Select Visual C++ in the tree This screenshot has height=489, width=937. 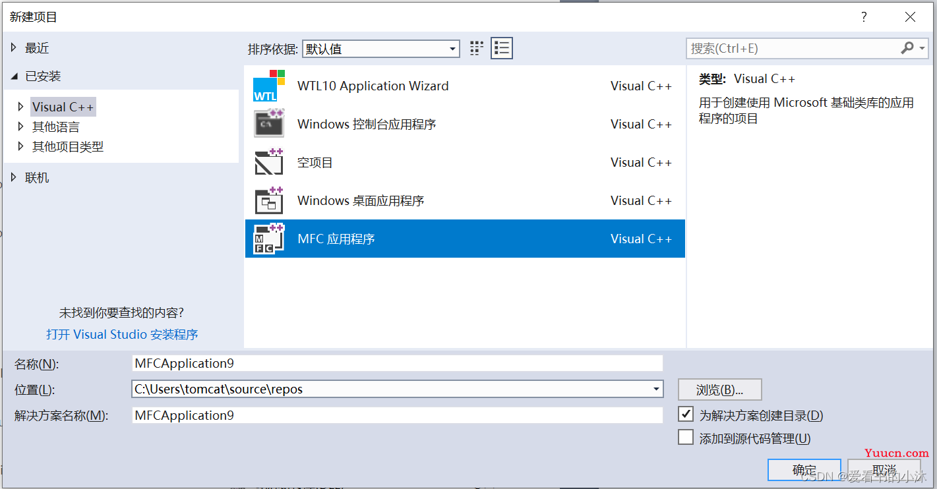[63, 107]
